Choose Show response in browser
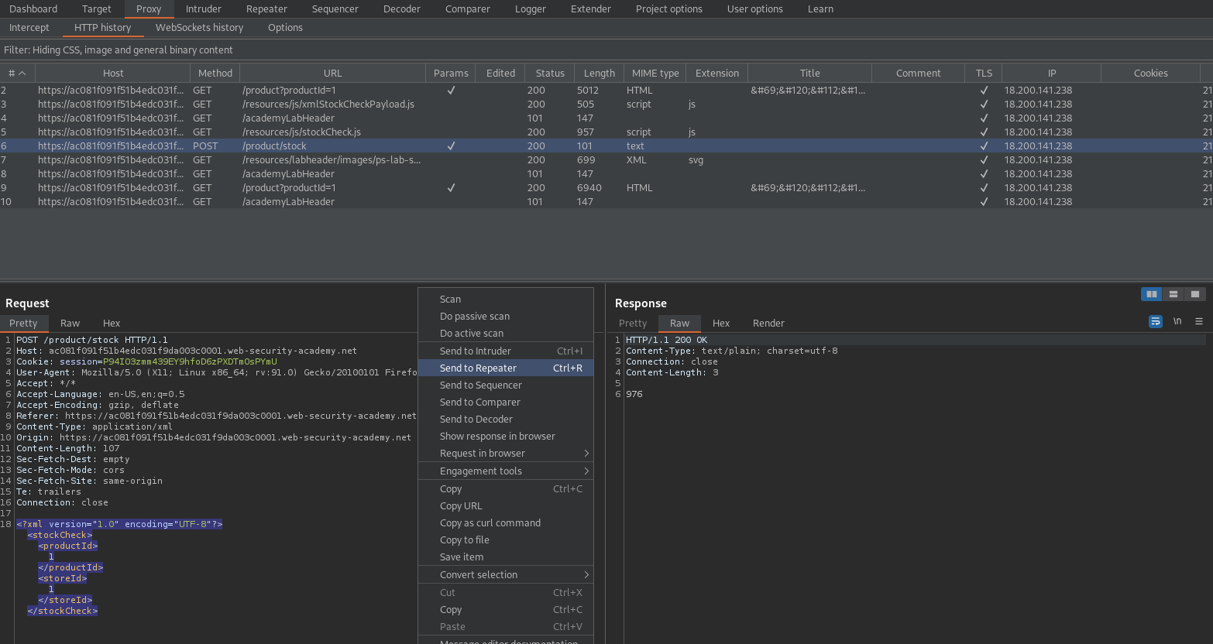 506,437
